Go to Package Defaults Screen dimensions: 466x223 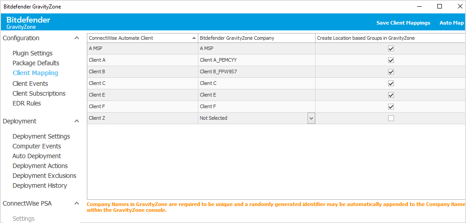(36, 63)
